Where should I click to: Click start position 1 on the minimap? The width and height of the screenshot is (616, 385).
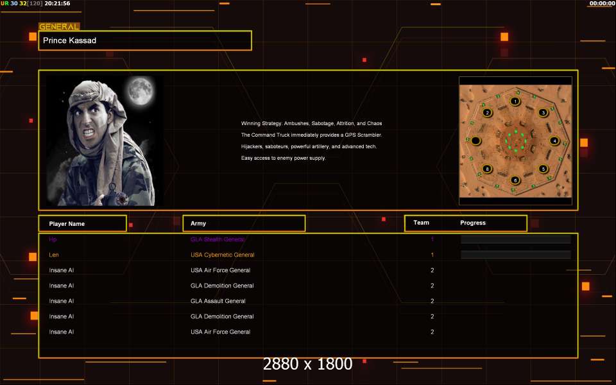tap(515, 101)
